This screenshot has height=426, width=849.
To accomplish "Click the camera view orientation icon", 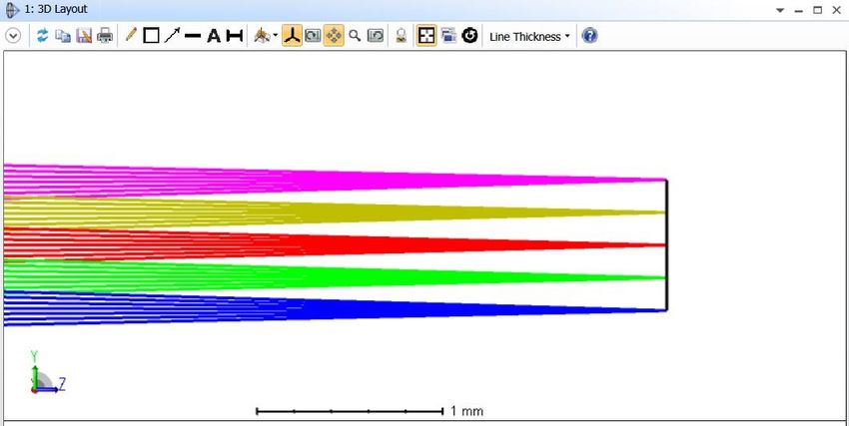I will [x=262, y=36].
